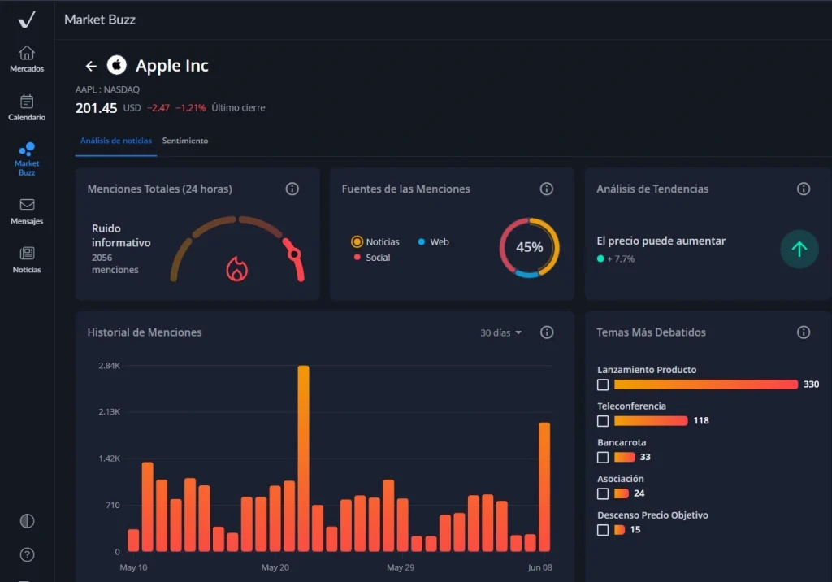Open Mercados from the sidebar
The height and width of the screenshot is (582, 832).
click(27, 59)
